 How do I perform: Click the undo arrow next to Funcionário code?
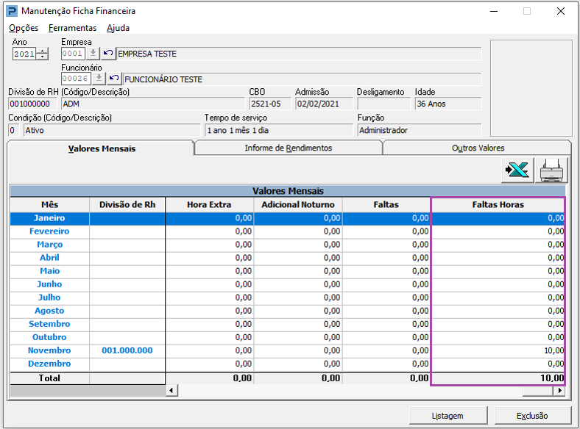pyautogui.click(x=114, y=79)
